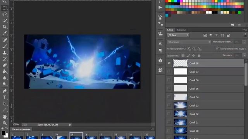
Task: Select the Crop tool
Action: point(5,27)
